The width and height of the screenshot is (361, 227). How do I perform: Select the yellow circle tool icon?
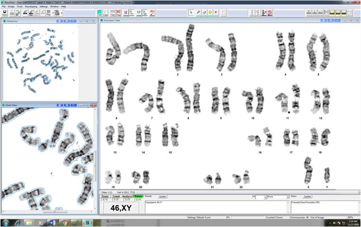click(210, 12)
